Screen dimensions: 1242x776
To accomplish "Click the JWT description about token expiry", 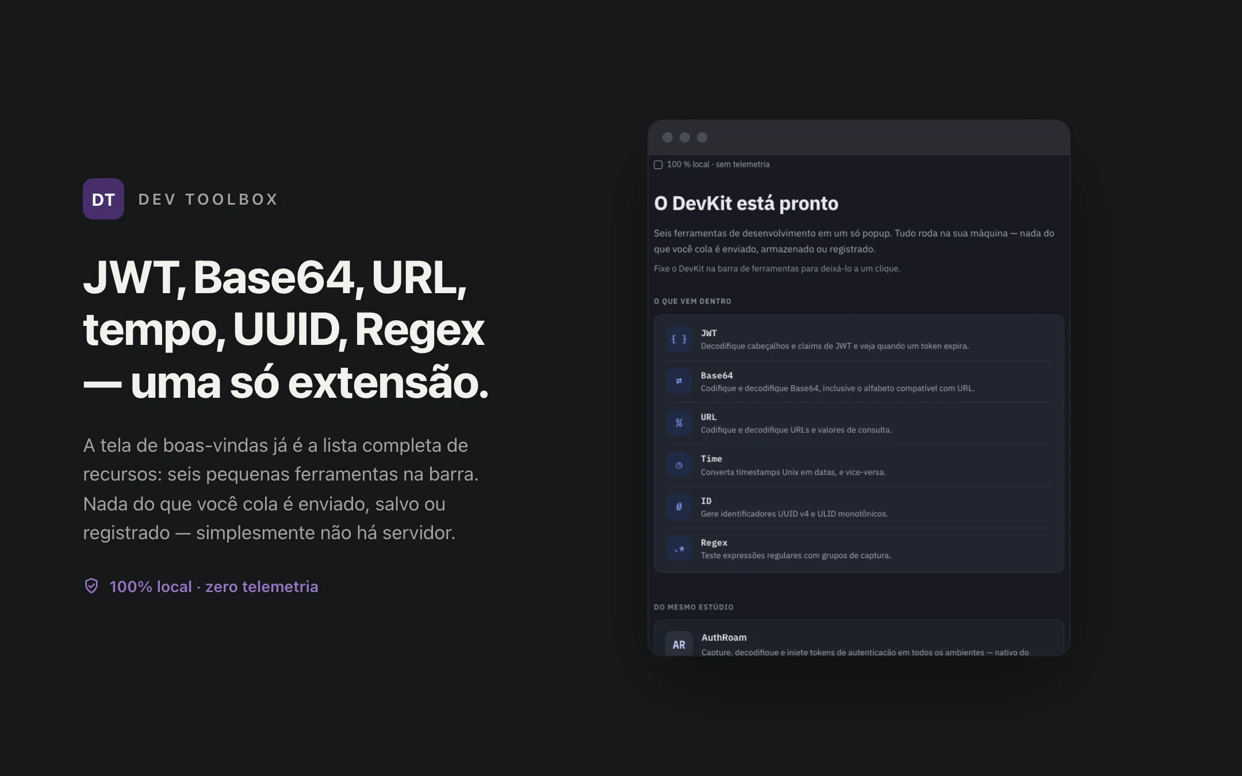I will tap(835, 346).
